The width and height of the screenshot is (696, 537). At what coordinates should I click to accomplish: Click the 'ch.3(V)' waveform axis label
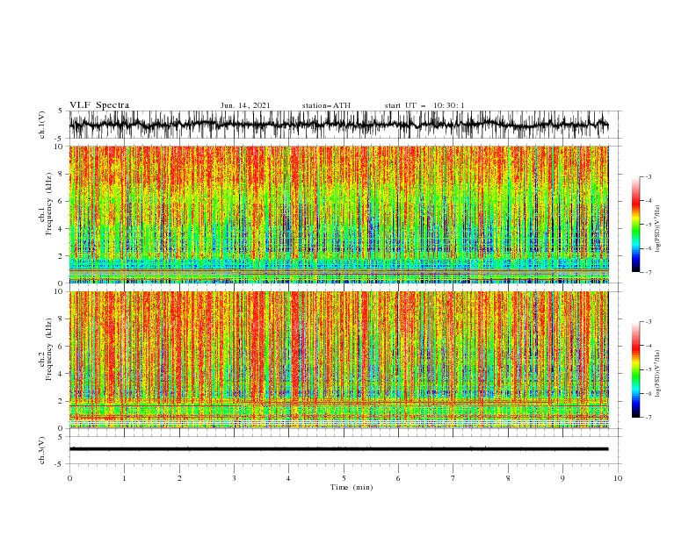click(42, 450)
